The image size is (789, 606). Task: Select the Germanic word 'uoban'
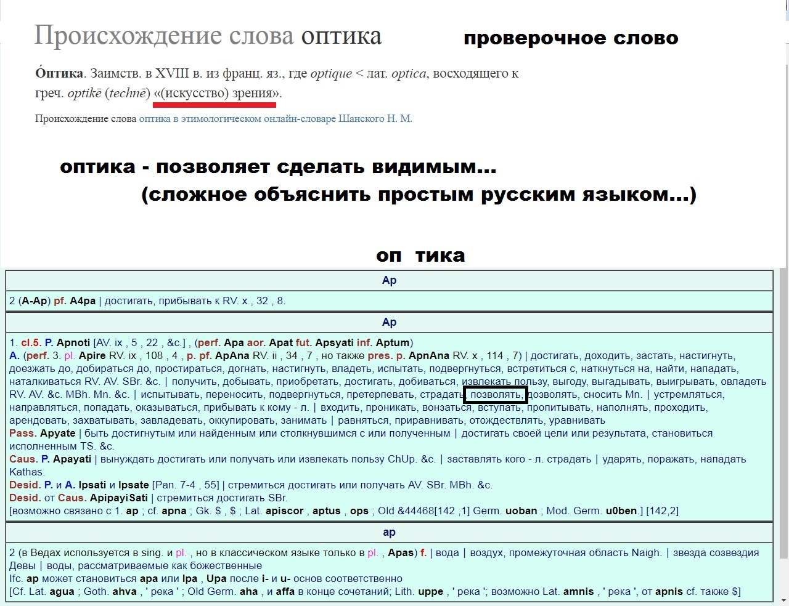(521, 511)
